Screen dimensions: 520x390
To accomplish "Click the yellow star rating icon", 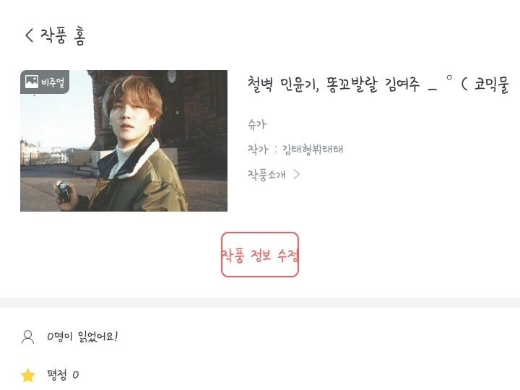I will [x=28, y=375].
